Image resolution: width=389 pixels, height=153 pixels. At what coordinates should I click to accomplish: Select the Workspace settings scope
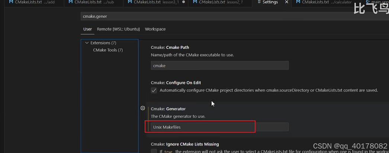click(x=155, y=29)
